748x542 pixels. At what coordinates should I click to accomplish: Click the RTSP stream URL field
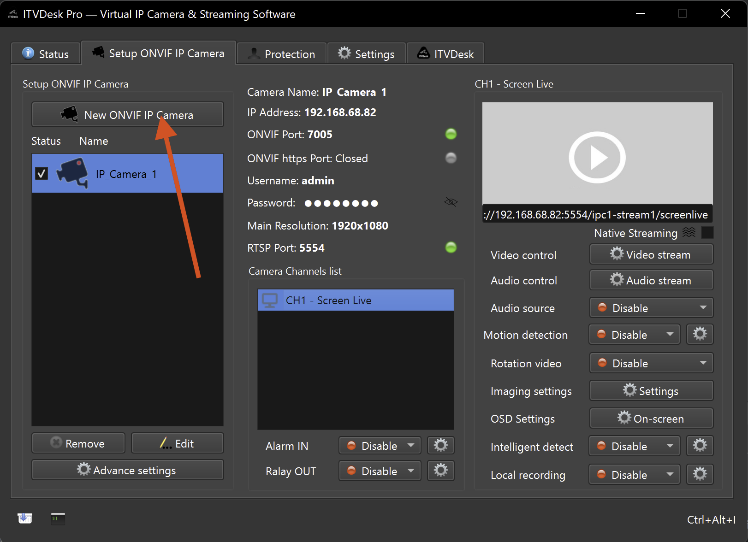point(597,215)
